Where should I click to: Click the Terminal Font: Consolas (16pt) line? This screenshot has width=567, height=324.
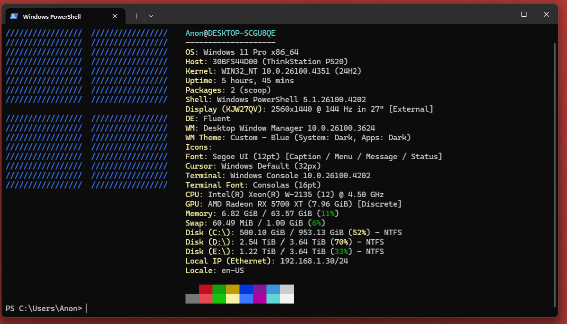(x=253, y=185)
